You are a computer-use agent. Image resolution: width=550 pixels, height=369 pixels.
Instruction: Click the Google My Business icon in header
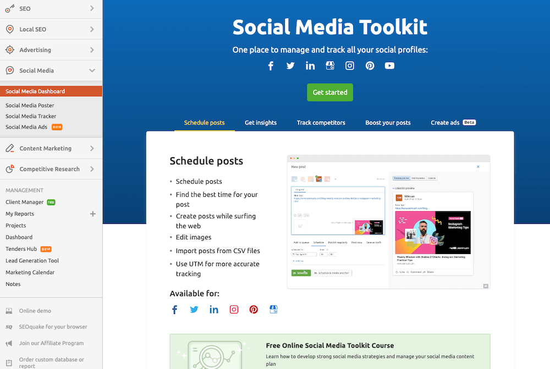click(x=330, y=65)
